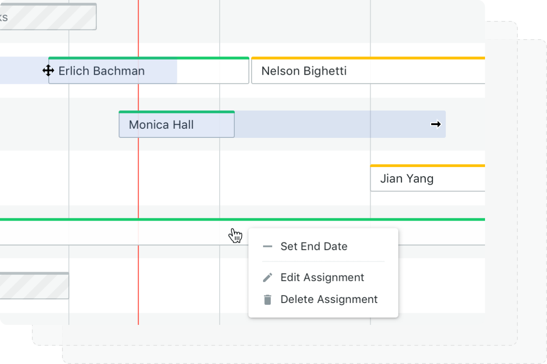Choose Delete Assignment menu entry

tap(329, 299)
